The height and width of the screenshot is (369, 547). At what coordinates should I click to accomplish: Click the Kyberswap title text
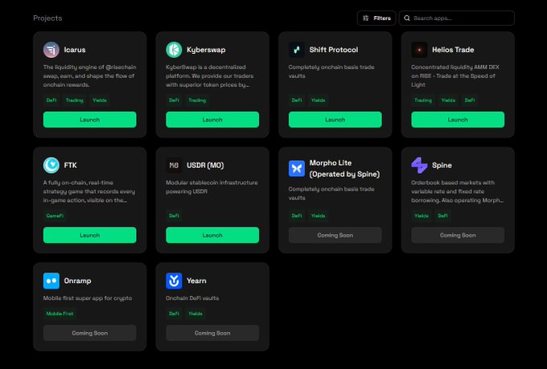206,50
